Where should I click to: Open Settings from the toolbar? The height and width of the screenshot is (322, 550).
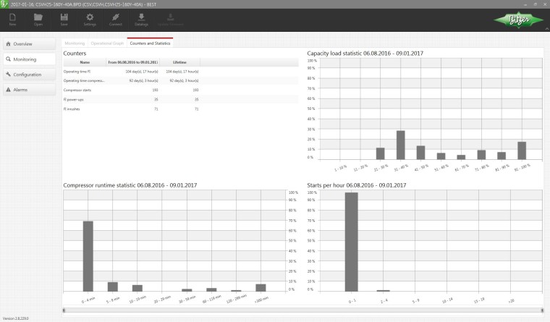pyautogui.click(x=90, y=19)
